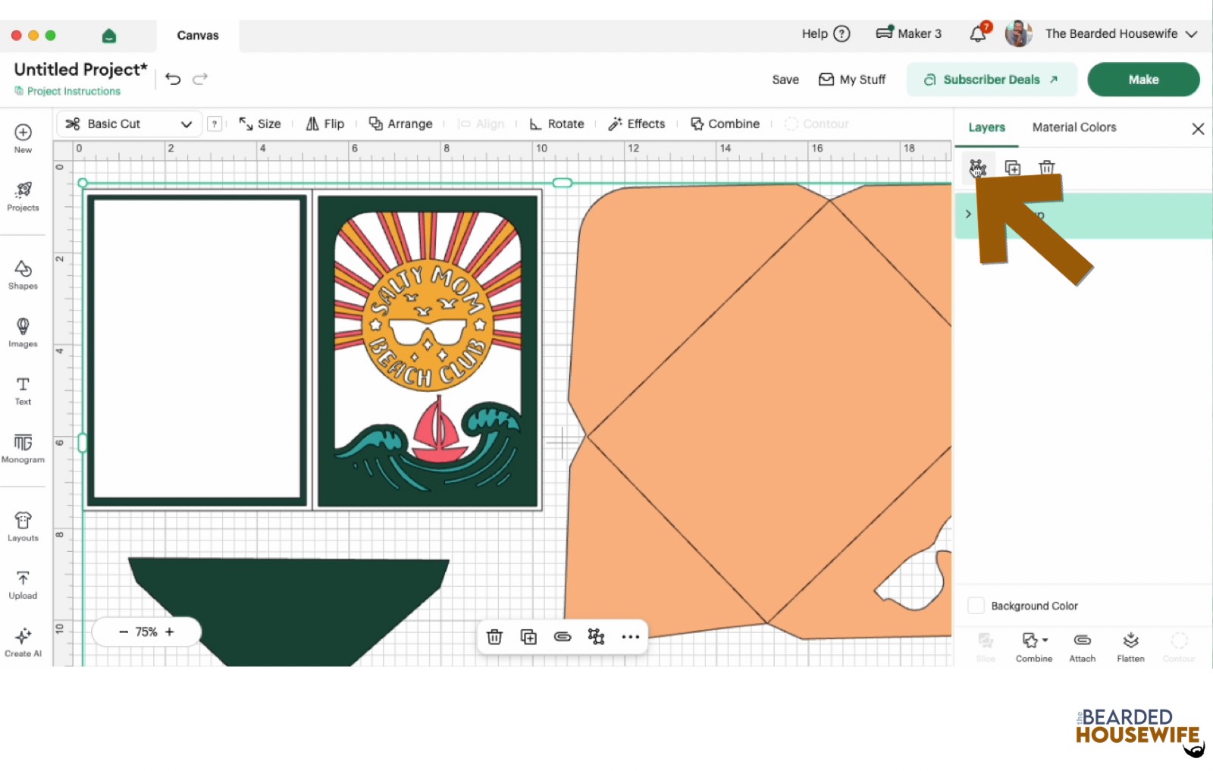Select the Canvas tab

click(x=198, y=36)
